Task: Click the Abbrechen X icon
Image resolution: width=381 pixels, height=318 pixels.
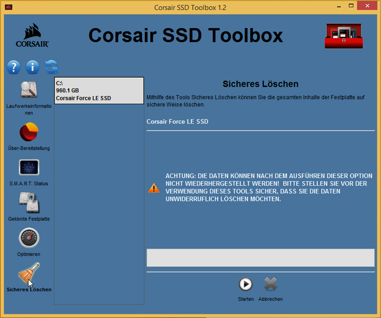Action: 271,284
